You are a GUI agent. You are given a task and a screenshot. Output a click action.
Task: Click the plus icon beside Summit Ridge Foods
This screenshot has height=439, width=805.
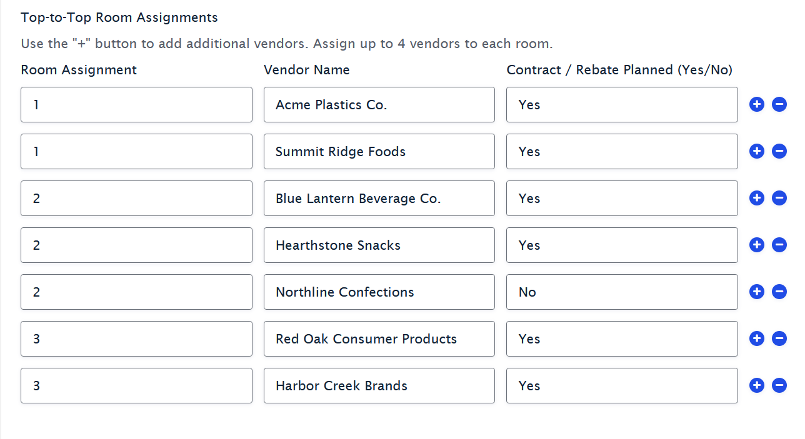(757, 151)
